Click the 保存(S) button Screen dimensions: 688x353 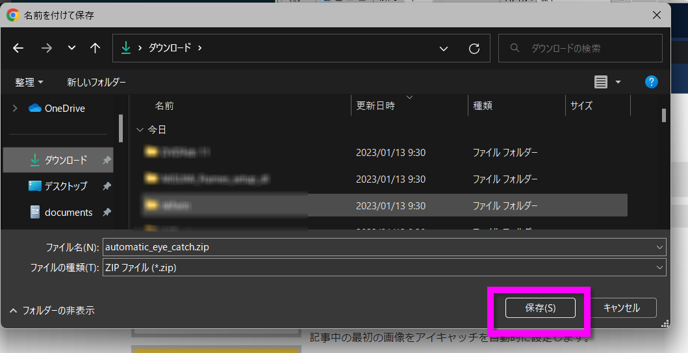click(x=540, y=308)
